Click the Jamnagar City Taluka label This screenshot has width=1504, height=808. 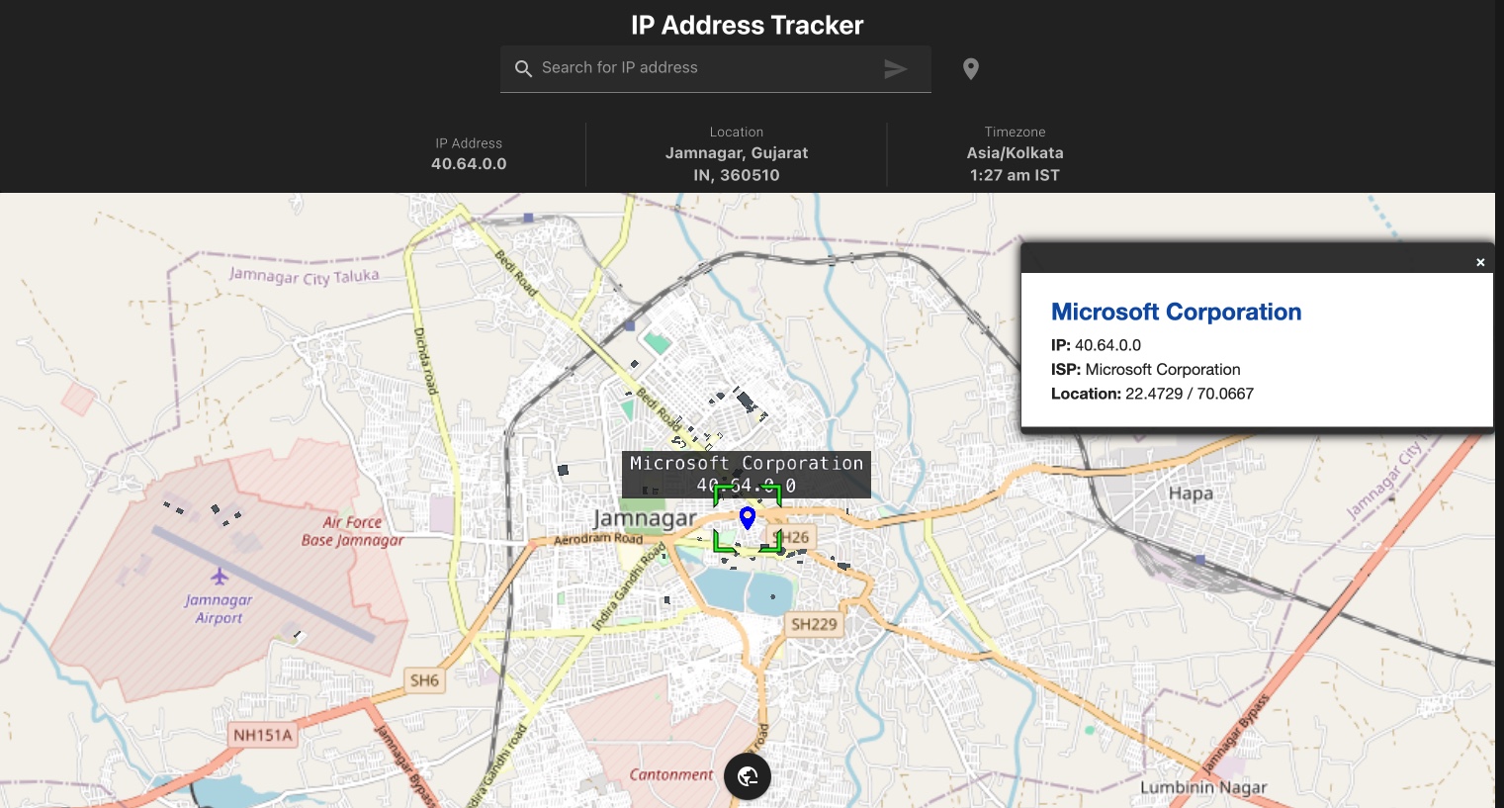coord(304,276)
